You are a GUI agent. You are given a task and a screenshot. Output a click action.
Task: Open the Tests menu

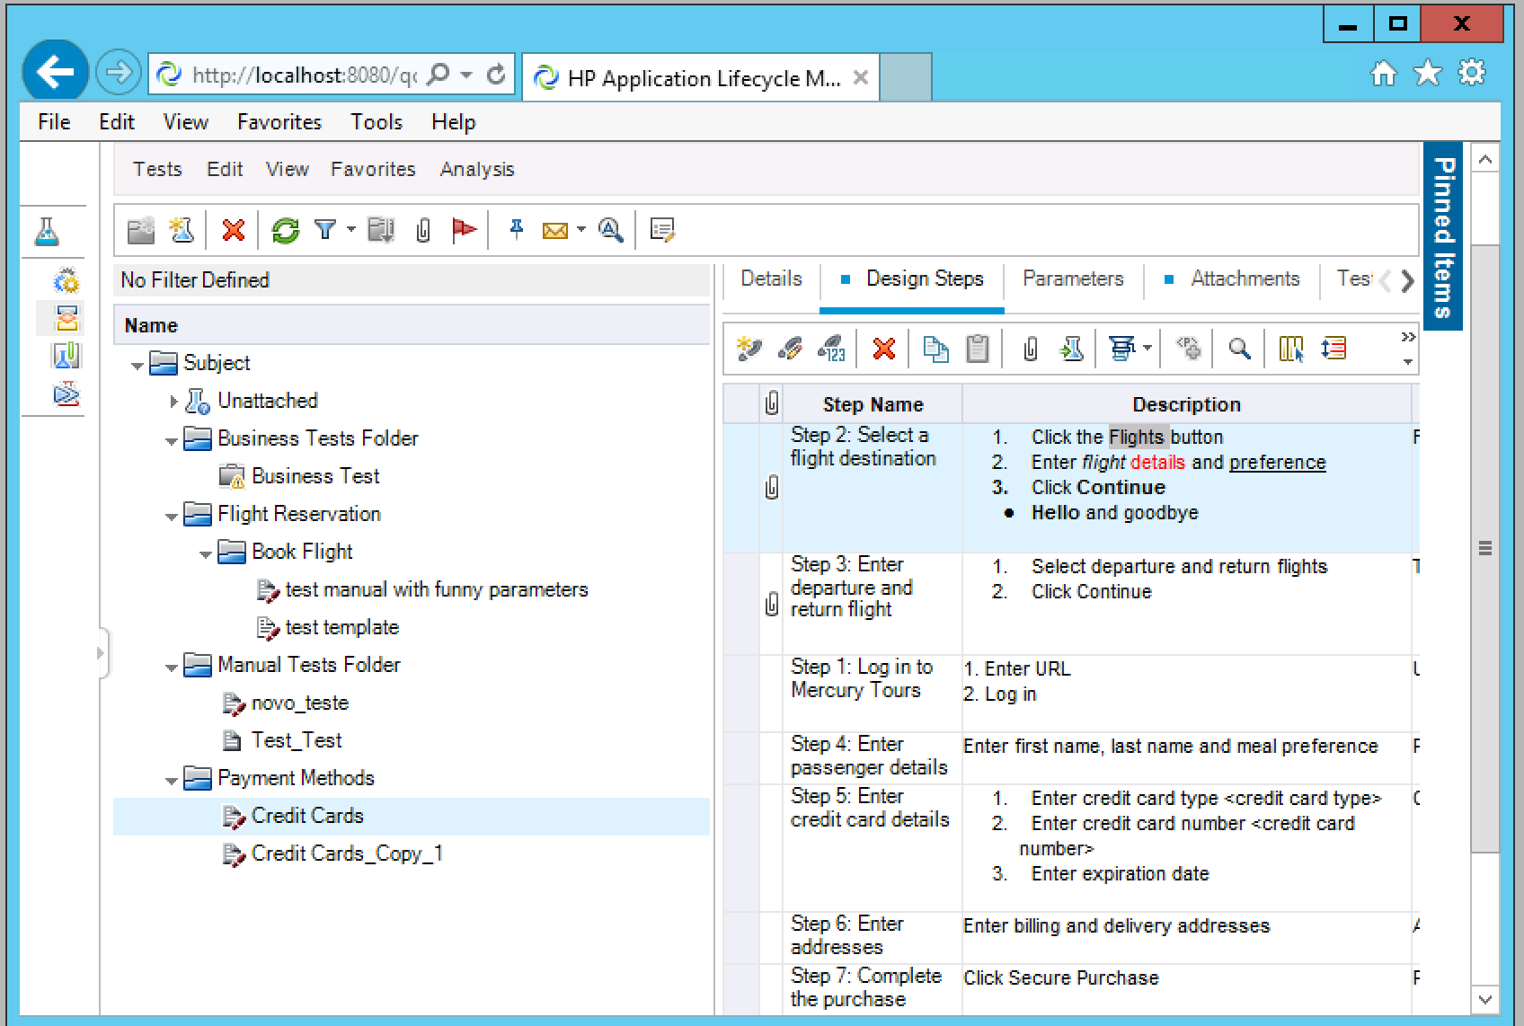(157, 169)
